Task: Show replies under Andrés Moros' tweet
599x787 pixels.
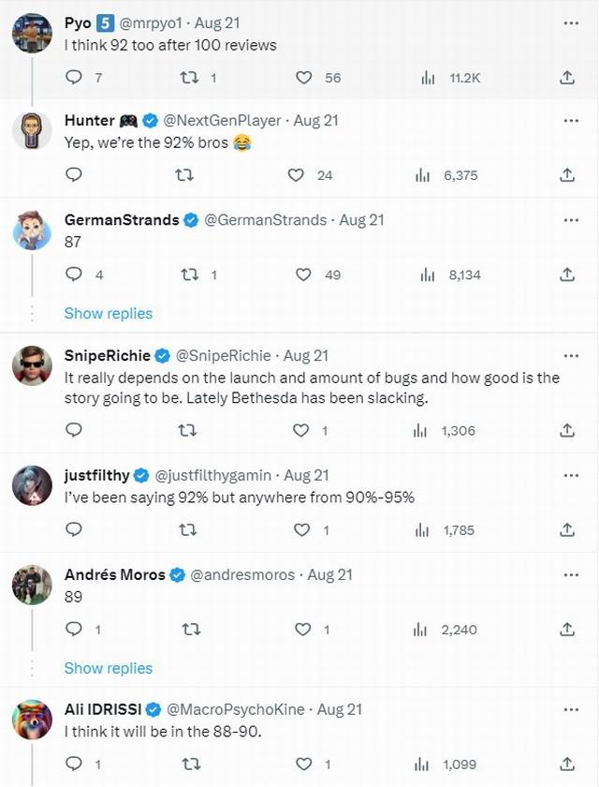Action: 109,668
